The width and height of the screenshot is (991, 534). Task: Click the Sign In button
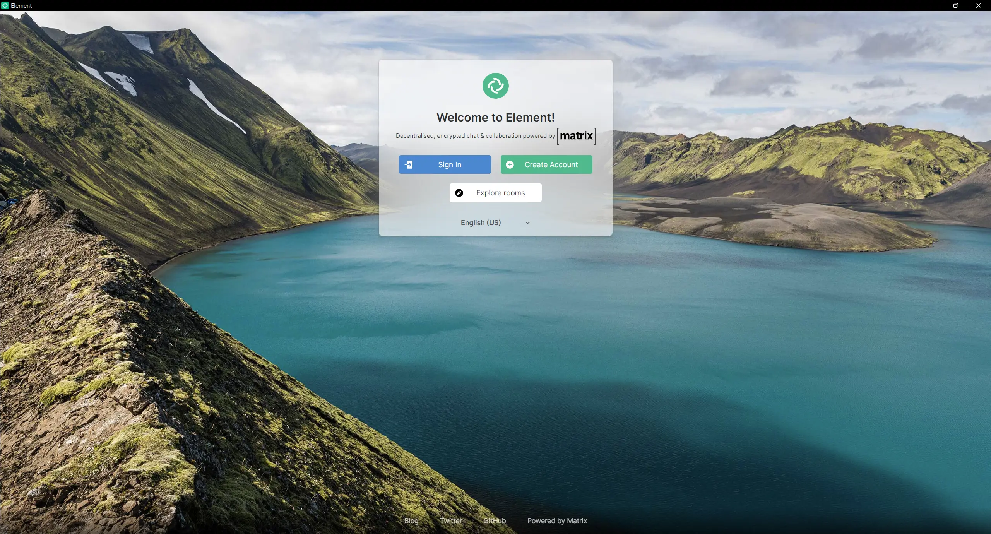pos(444,164)
